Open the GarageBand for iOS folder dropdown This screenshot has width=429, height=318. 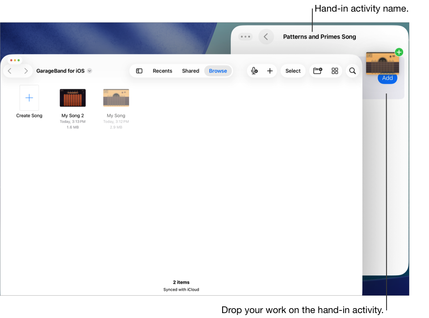(89, 71)
